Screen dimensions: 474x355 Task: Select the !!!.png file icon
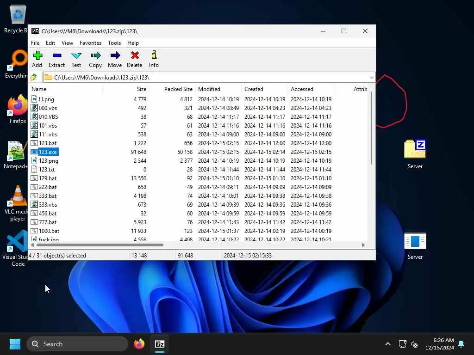(x=34, y=99)
